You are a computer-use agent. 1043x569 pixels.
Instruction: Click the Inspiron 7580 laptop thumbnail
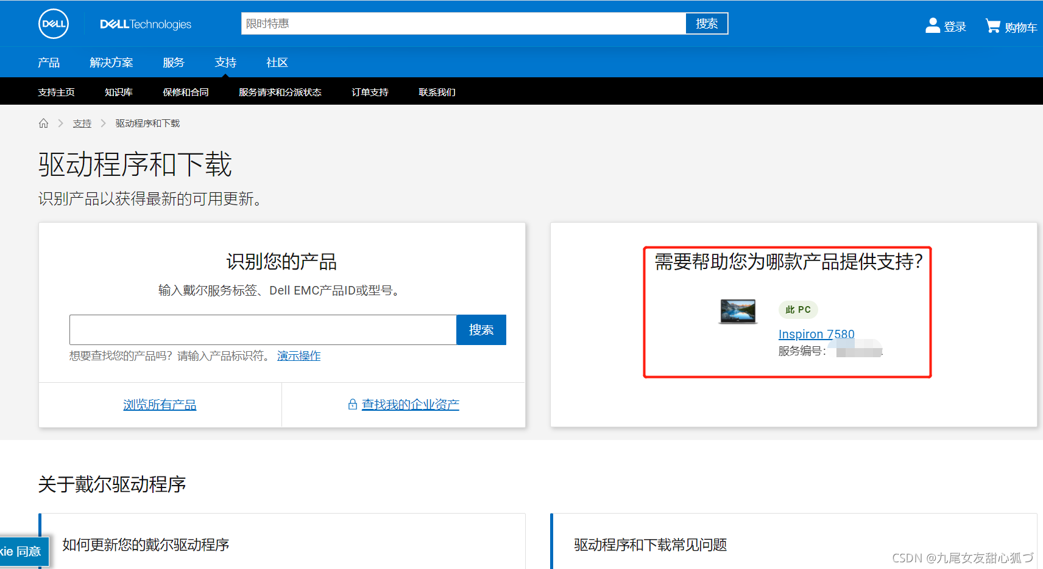point(738,312)
